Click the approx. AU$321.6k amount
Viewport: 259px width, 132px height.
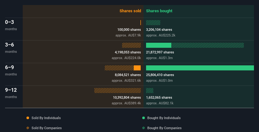127,81
